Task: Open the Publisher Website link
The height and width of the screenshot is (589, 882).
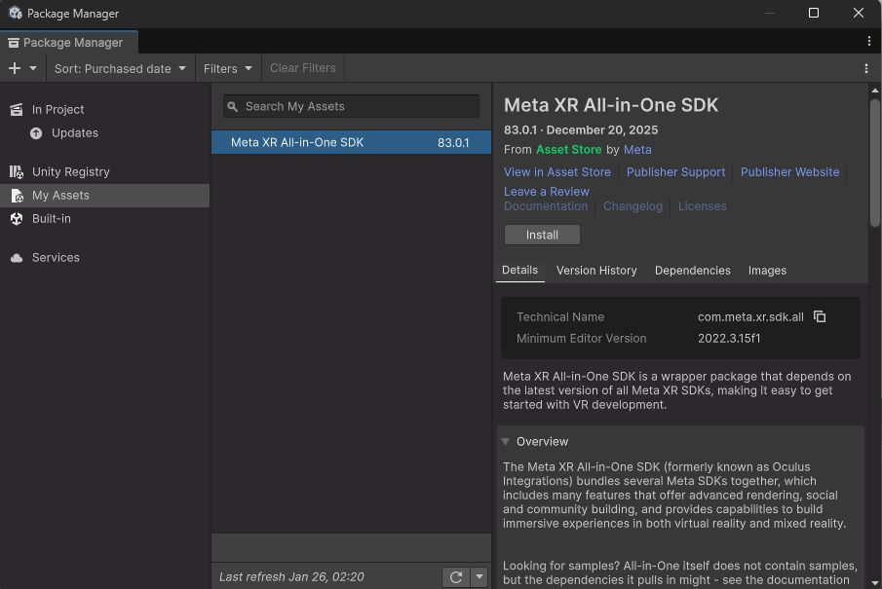Action: 789,171
